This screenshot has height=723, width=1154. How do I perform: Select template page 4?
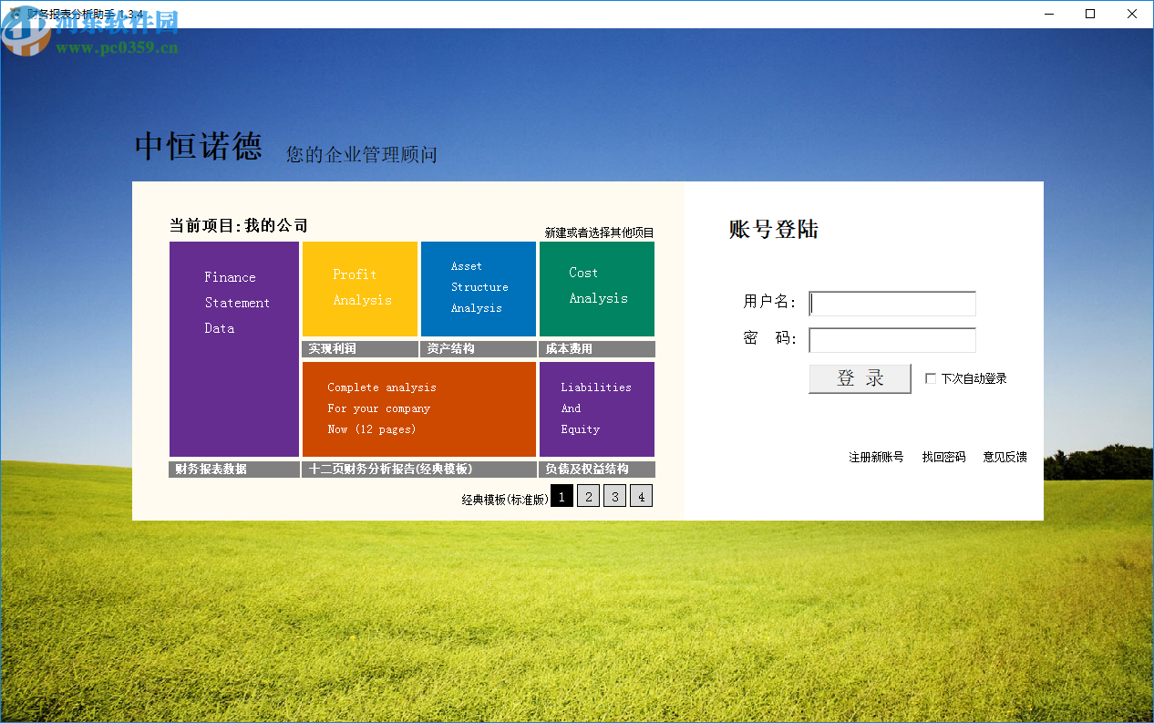[641, 496]
